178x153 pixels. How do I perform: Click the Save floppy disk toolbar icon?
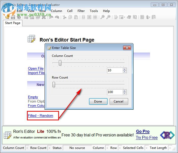pos(13,17)
